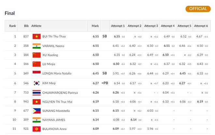Image resolution: width=215 pixels, height=135 pixels.
Task: Click the Bib column header
Action: (26, 26)
